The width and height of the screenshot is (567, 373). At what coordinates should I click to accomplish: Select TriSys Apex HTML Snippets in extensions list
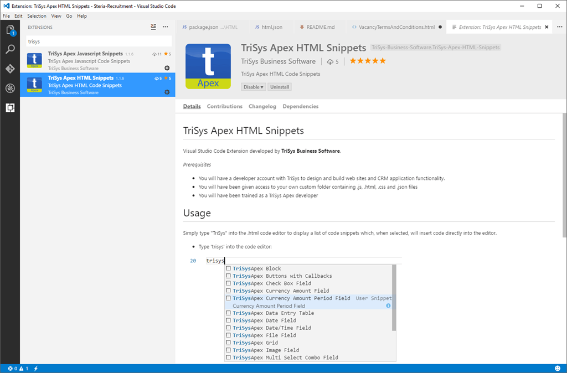click(97, 85)
